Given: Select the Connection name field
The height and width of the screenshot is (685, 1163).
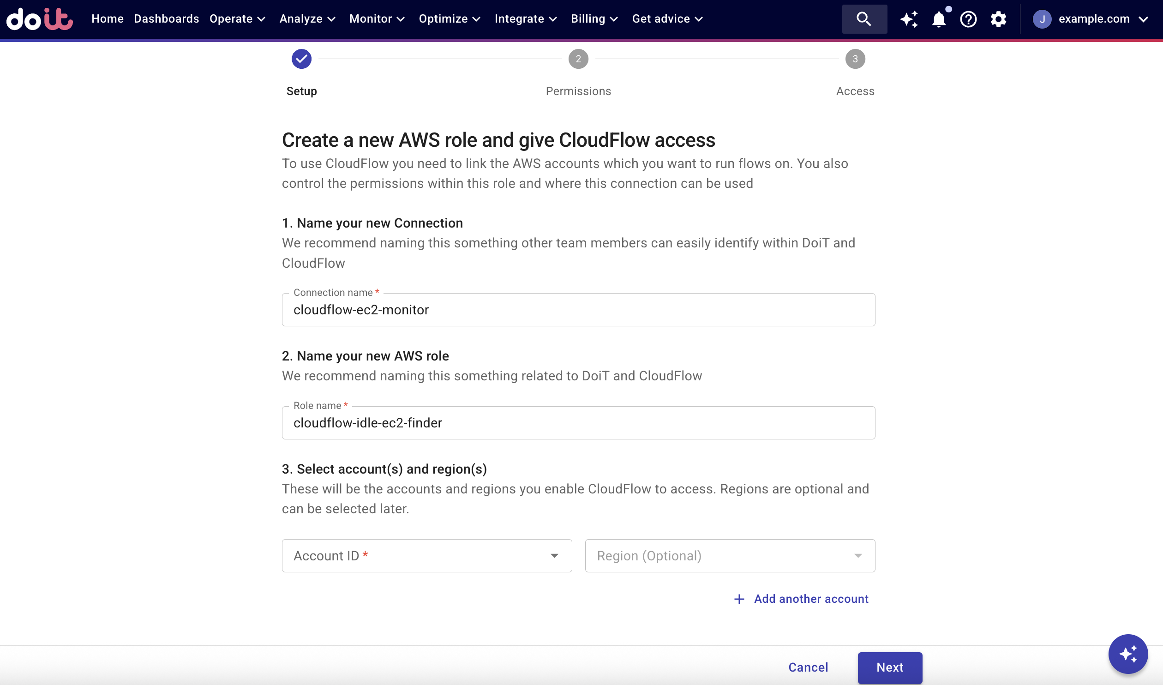Looking at the screenshot, I should pos(577,310).
